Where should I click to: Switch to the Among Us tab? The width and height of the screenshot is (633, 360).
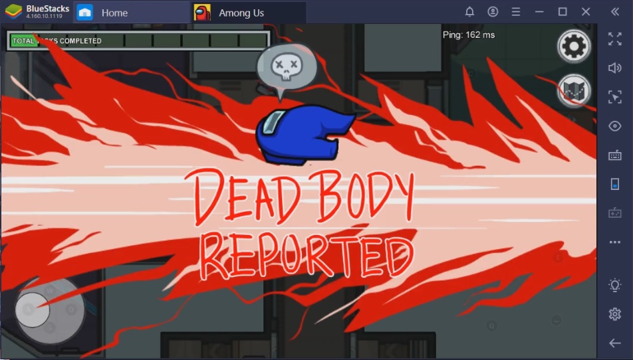pos(248,13)
